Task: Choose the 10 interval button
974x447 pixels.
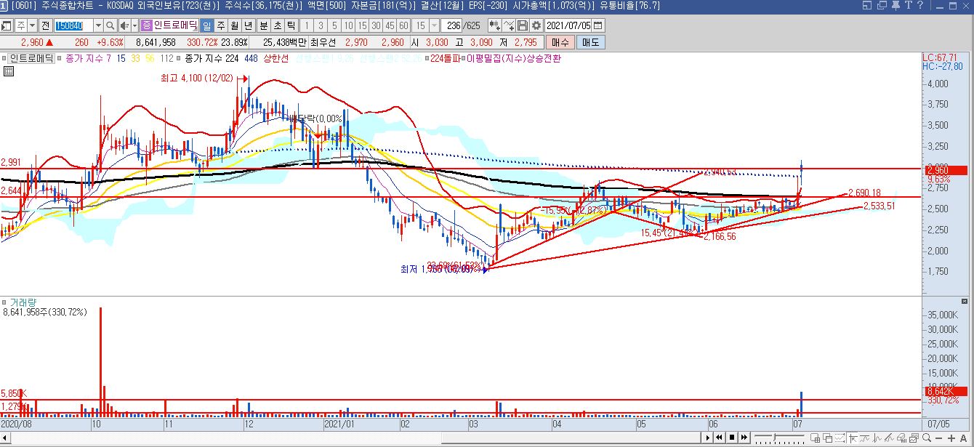Action: coord(348,25)
